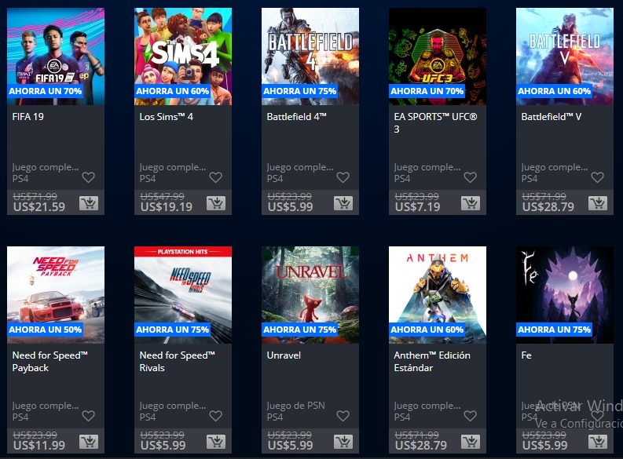The image size is (623, 459).
Task: Add Need for Speed Rivals to cart
Action: 216,442
